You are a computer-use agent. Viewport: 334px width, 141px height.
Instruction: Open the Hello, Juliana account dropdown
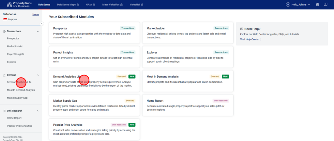pos(298,5)
